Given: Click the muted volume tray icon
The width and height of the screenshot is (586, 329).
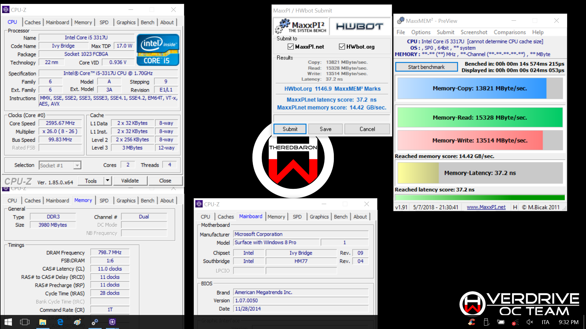Looking at the screenshot, I should pyautogui.click(x=530, y=322).
